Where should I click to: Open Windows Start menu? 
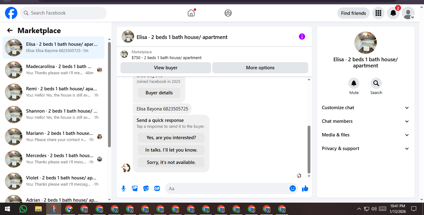click(x=7, y=209)
